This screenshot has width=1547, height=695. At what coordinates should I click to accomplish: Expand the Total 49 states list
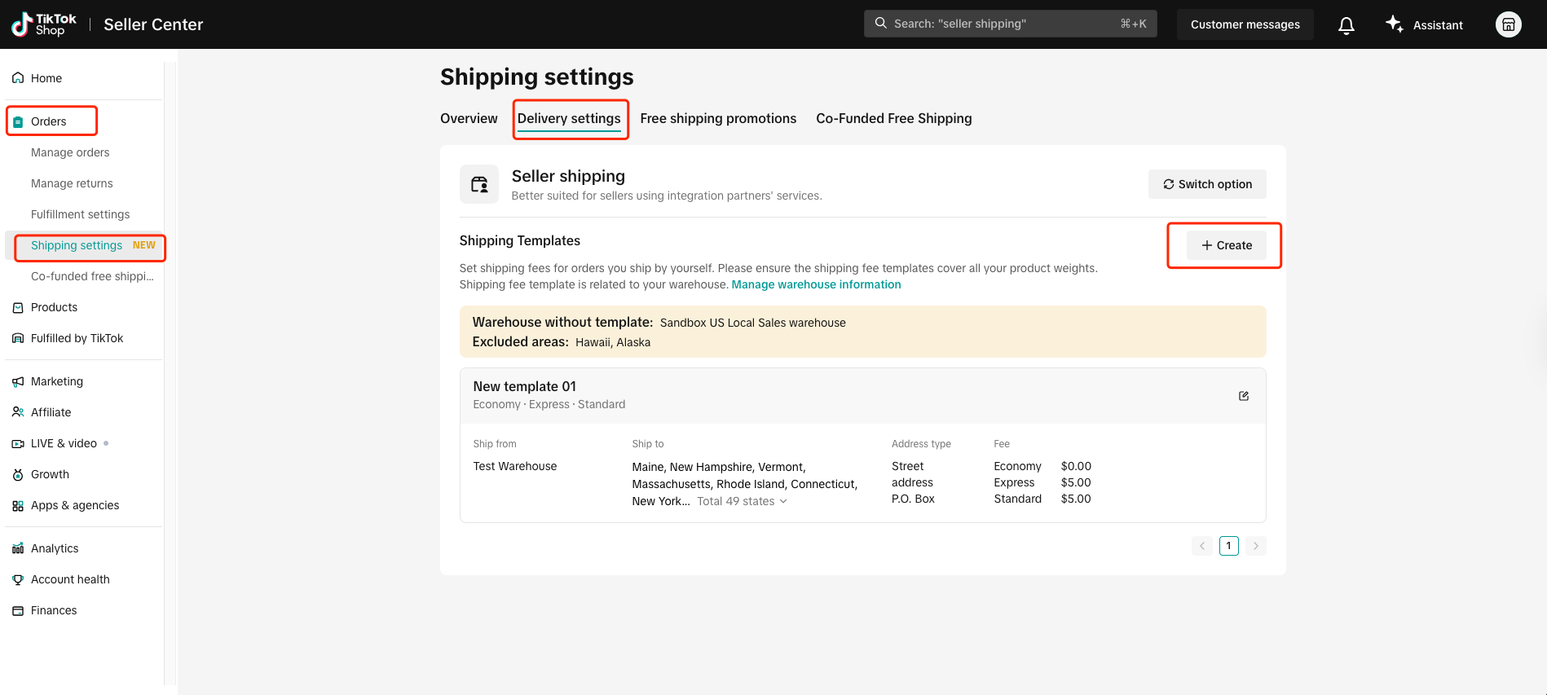pos(742,501)
